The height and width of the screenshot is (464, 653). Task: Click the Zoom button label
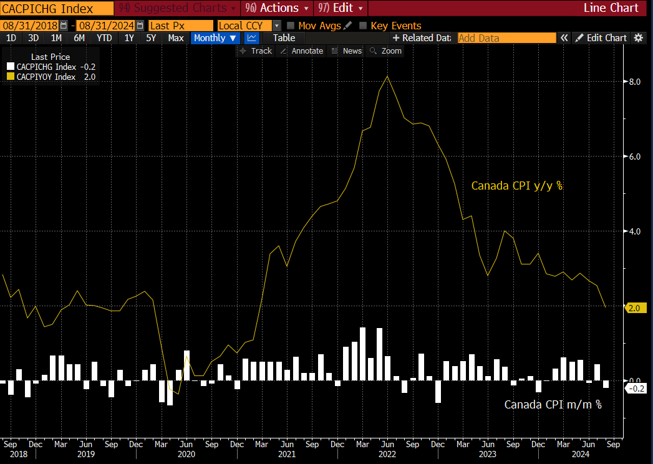pyautogui.click(x=392, y=51)
